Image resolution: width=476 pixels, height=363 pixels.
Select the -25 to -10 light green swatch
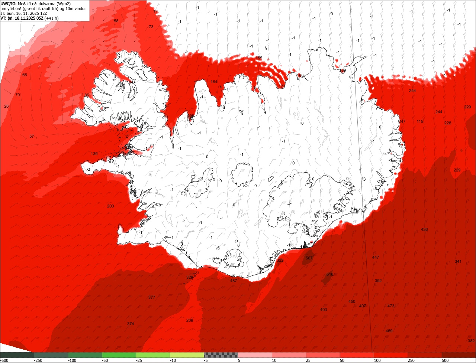tap(153, 355)
